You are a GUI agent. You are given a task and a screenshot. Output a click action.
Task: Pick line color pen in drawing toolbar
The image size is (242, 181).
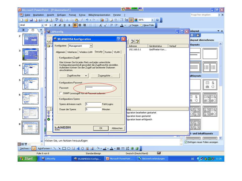click(x=105, y=148)
